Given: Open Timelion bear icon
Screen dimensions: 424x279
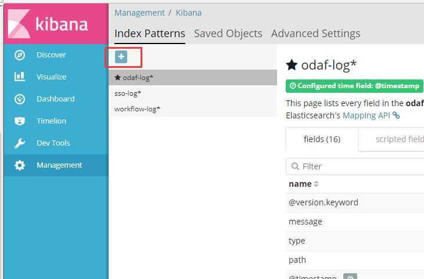Looking at the screenshot, I should tap(20, 121).
